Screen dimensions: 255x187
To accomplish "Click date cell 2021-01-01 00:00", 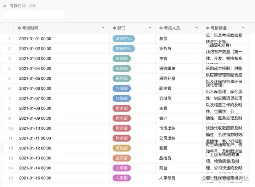I will [x=35, y=39].
